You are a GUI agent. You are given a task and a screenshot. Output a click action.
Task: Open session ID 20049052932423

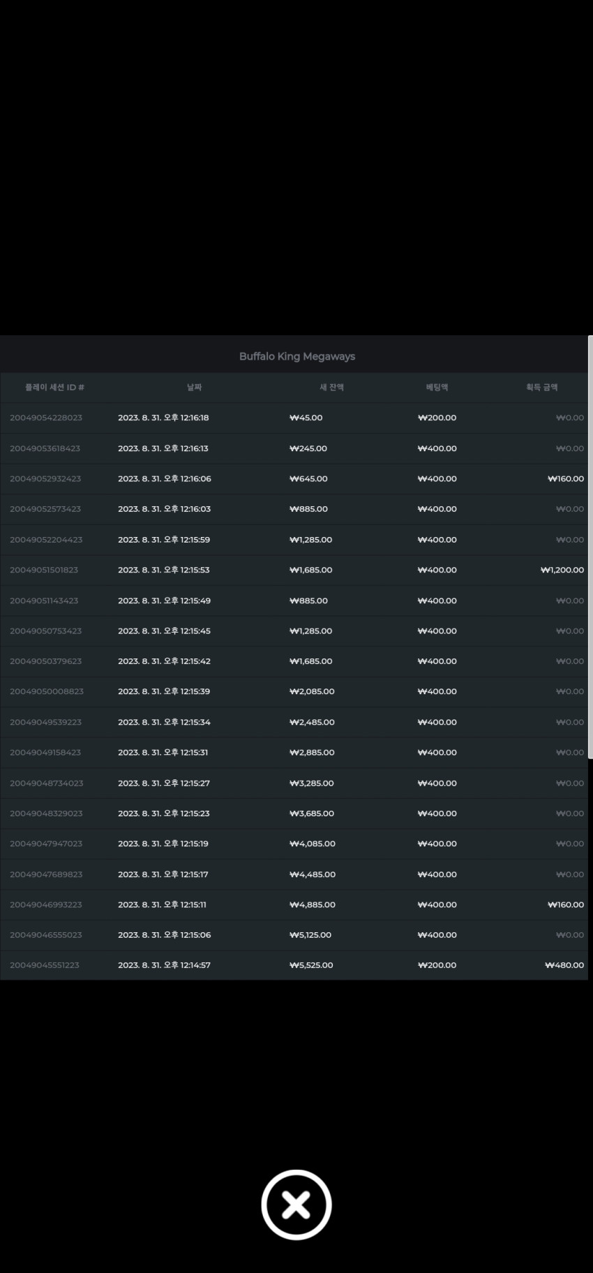(45, 478)
